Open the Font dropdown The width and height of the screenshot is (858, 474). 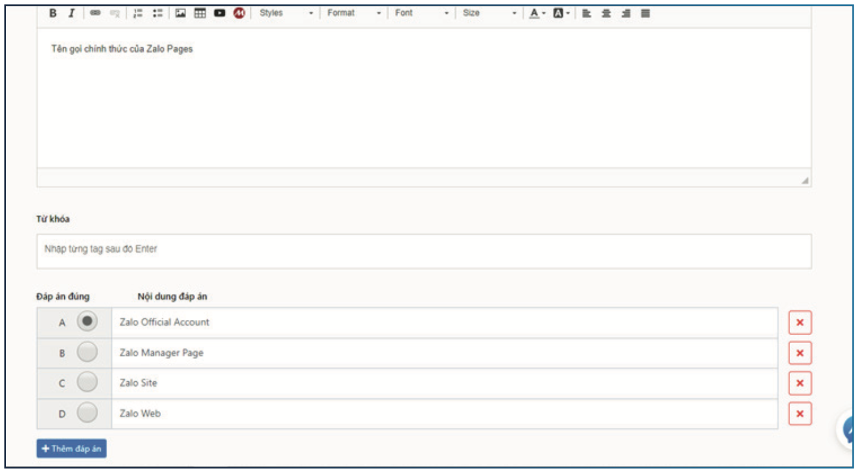[x=422, y=13]
